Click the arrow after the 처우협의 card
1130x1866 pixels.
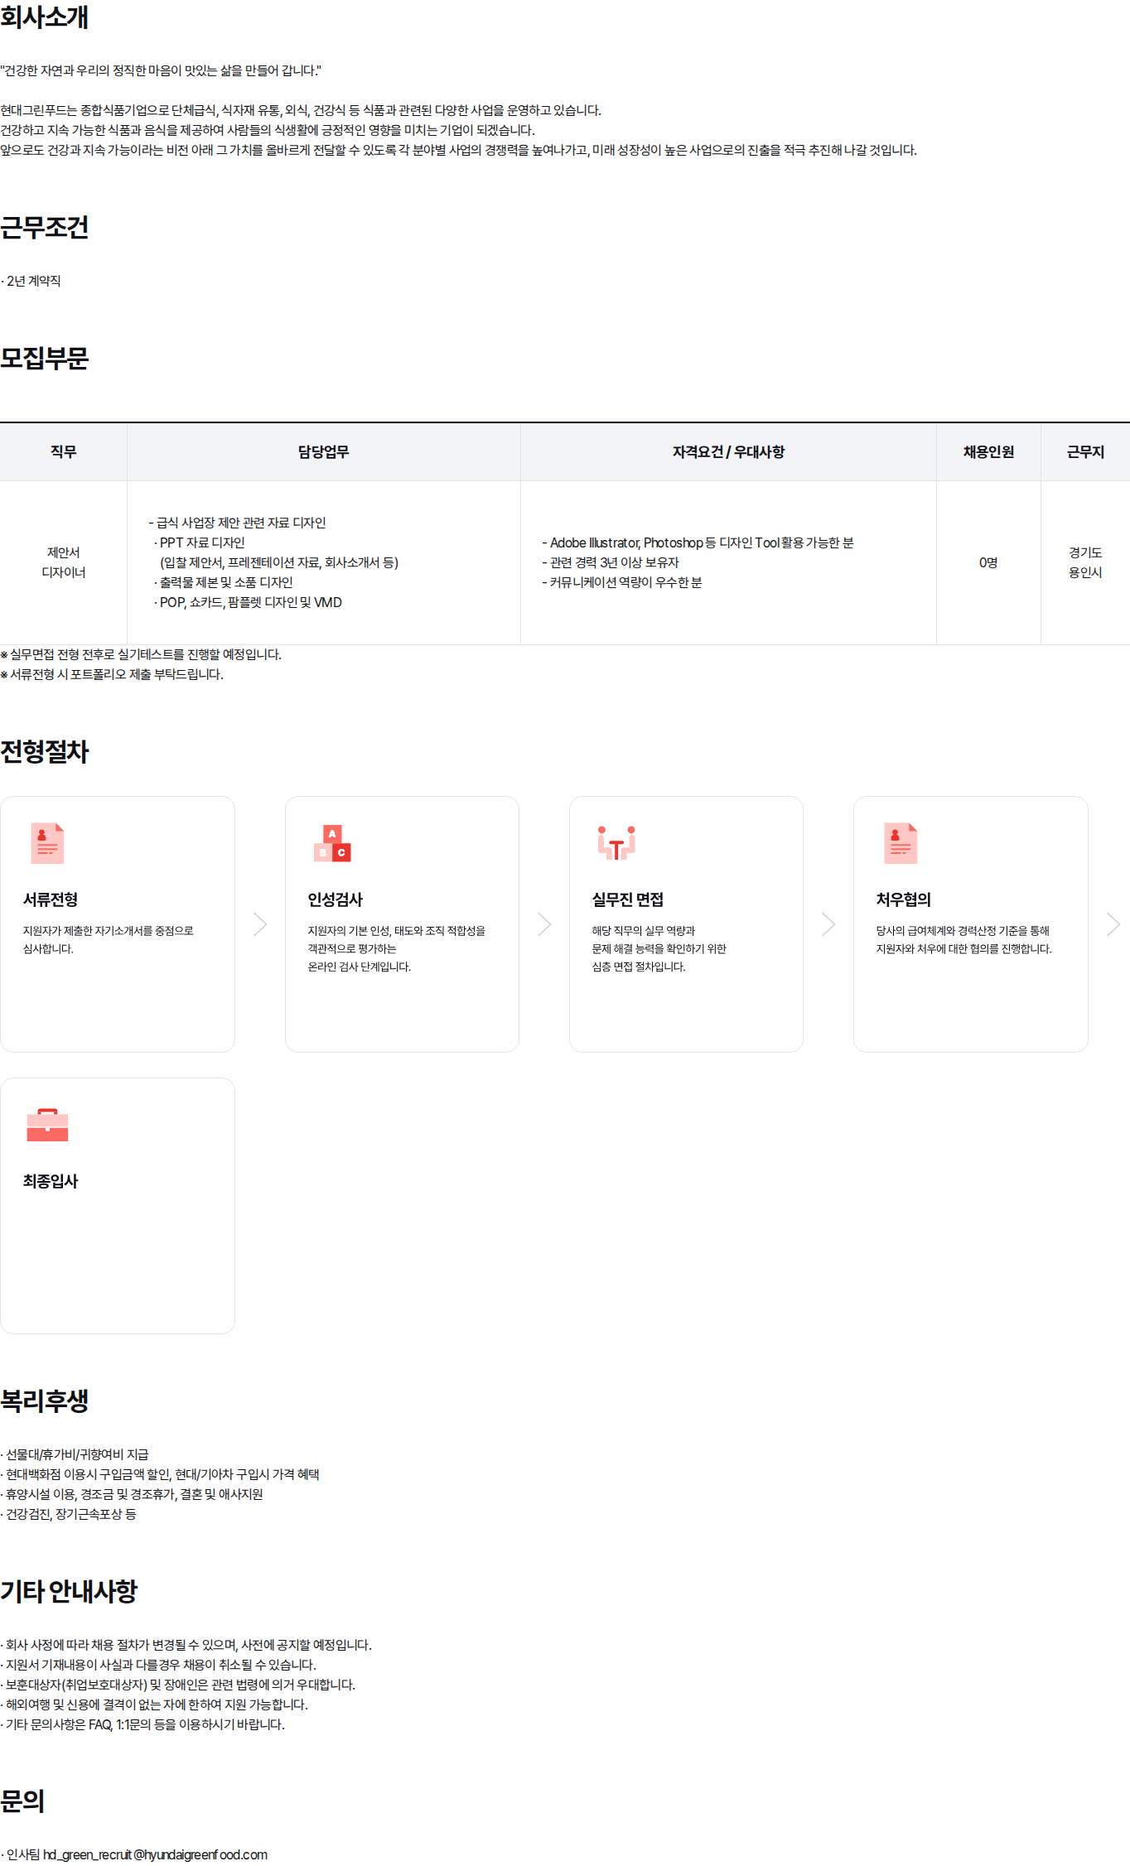tap(1113, 924)
